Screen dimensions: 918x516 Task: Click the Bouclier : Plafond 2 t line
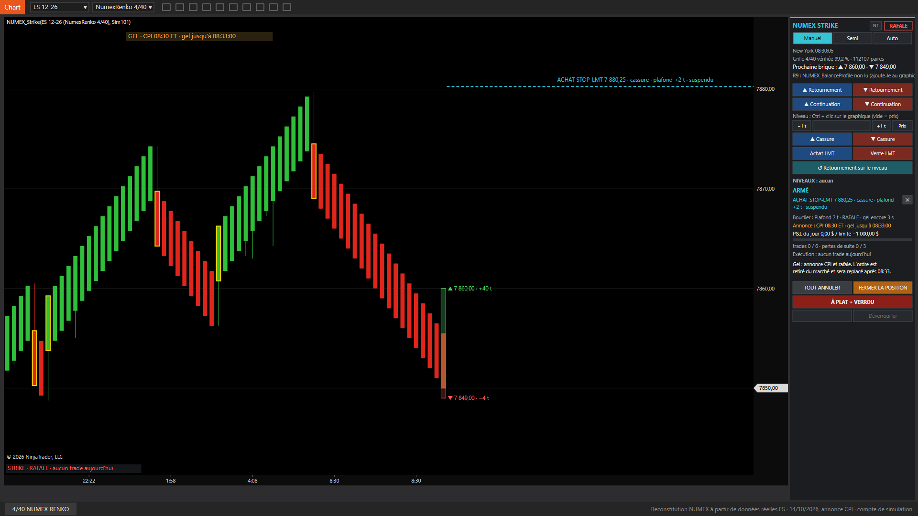tap(843, 217)
